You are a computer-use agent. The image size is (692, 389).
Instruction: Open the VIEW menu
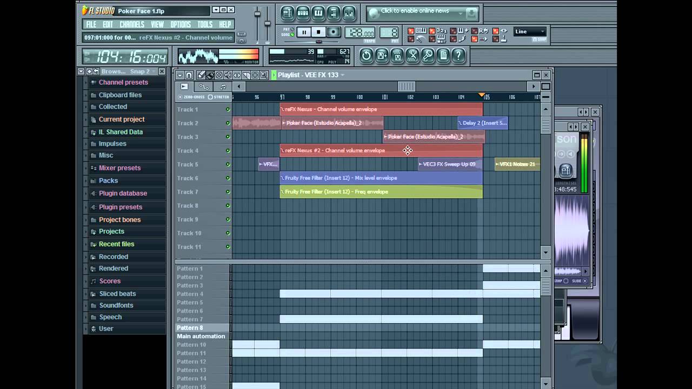pyautogui.click(x=157, y=24)
